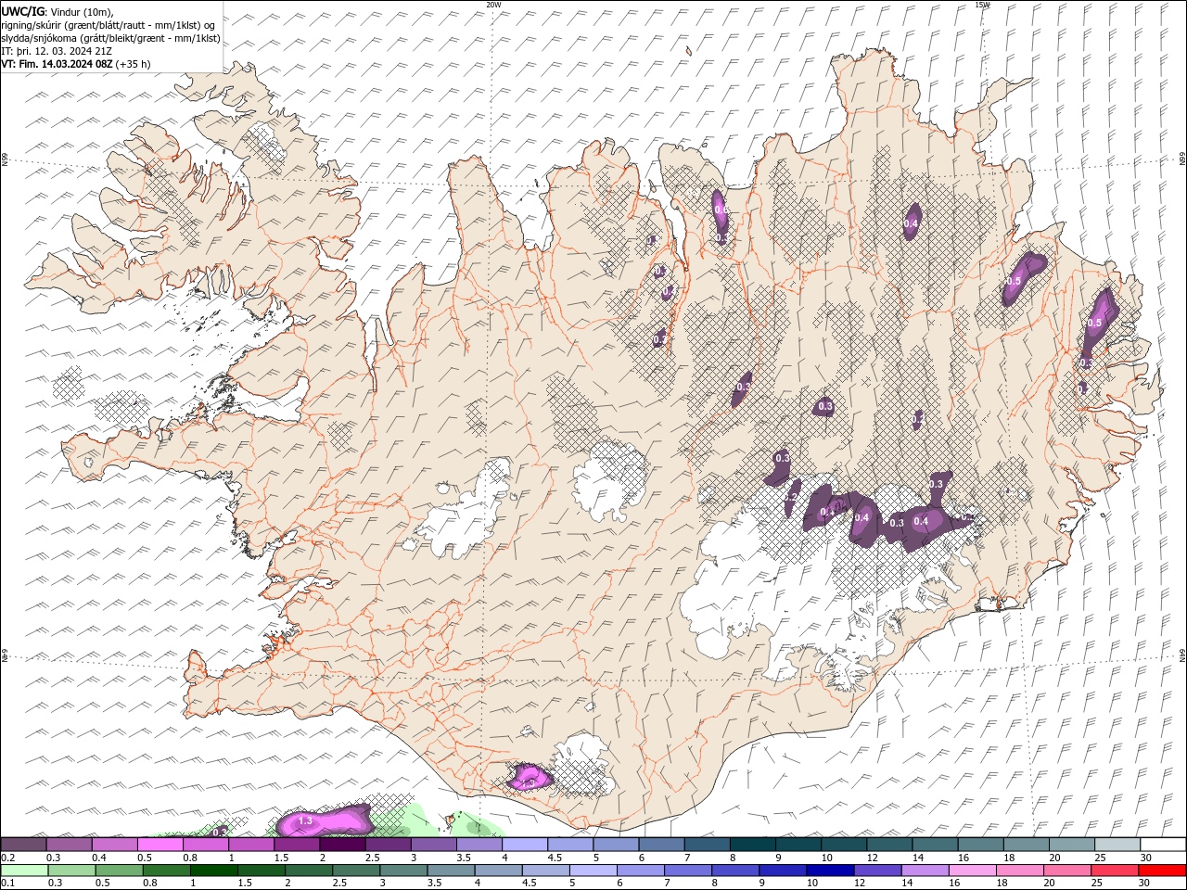
Task: Pick upper legend swatch between 6 and 7
Action: [661, 845]
